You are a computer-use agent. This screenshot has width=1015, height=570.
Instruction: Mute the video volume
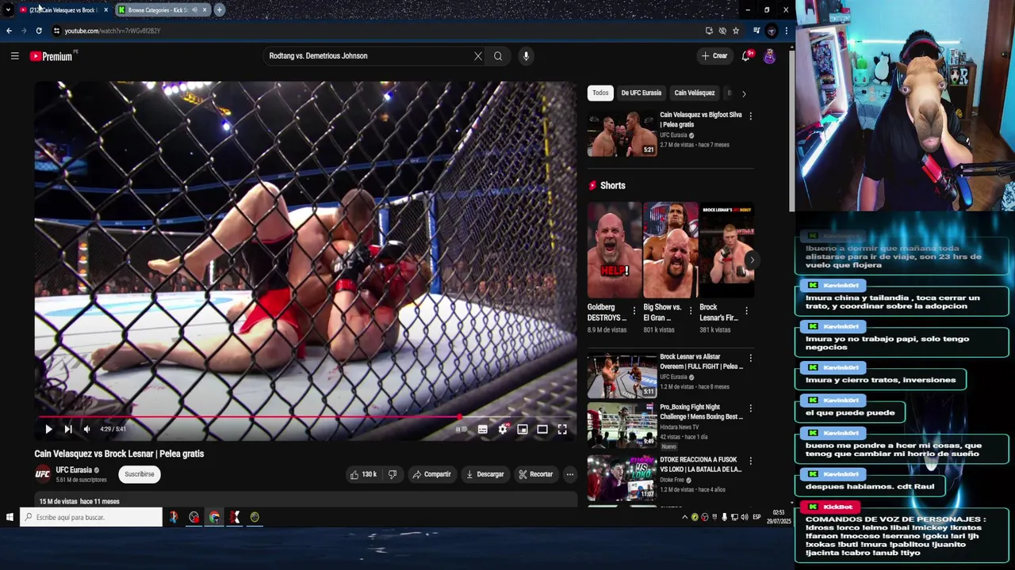click(87, 429)
